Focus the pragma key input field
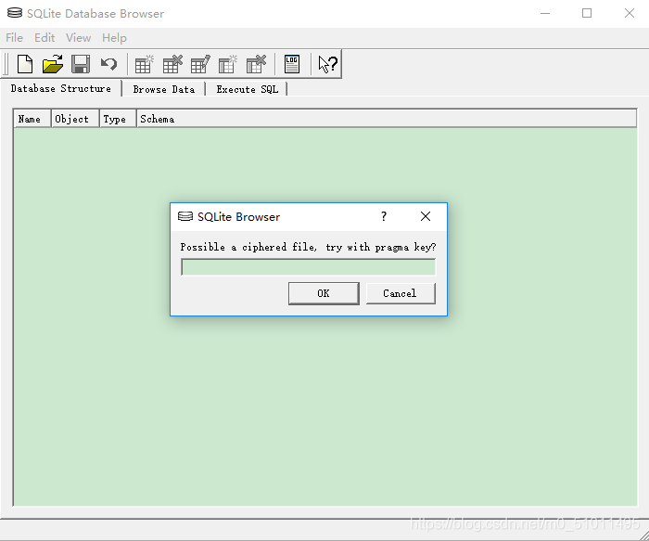Viewport: 649px width, 541px height. tap(309, 267)
